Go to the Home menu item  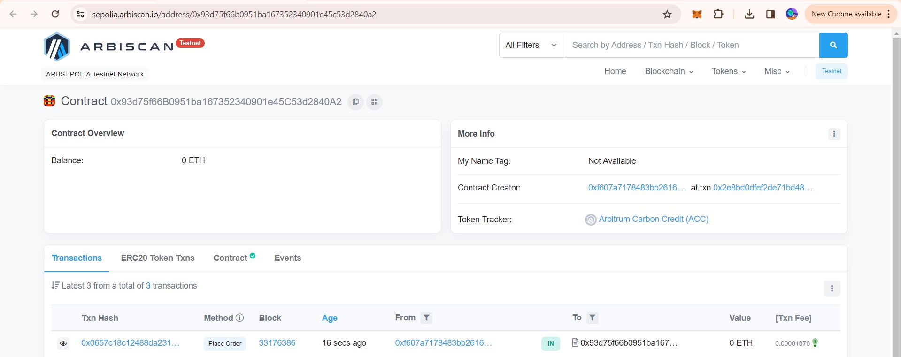coord(615,71)
